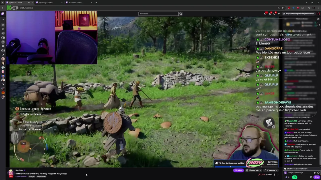321x180 pixels.
Task: Open the Chrome three-dot menu
Action: 318,8
